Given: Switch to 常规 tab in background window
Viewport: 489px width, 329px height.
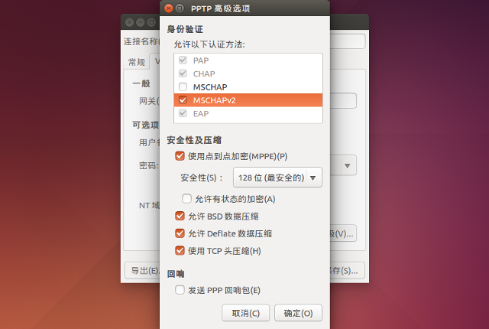Looking at the screenshot, I should coord(137,62).
